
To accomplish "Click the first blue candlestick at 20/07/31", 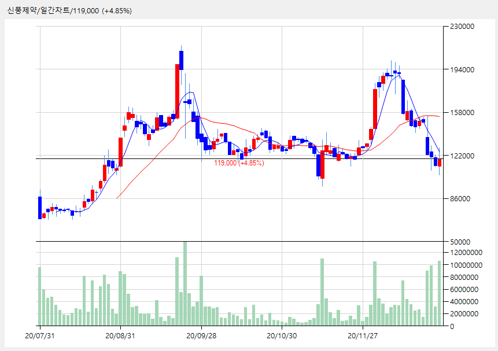I will pos(40,208).
